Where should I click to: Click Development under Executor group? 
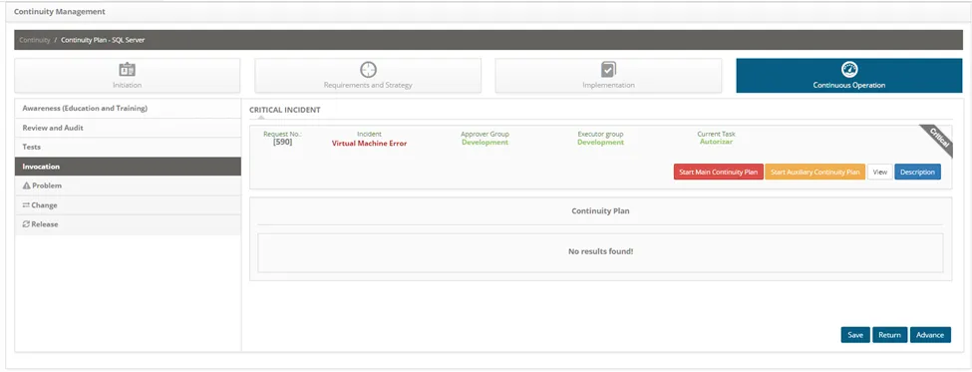[x=601, y=142]
